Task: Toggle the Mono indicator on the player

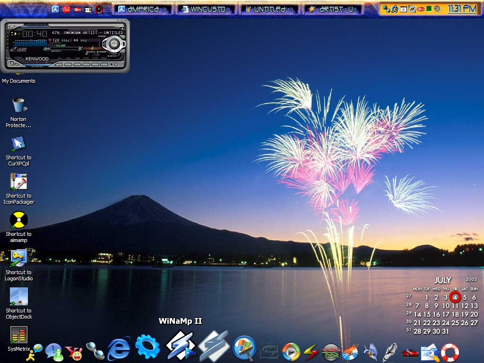Action: point(102,36)
